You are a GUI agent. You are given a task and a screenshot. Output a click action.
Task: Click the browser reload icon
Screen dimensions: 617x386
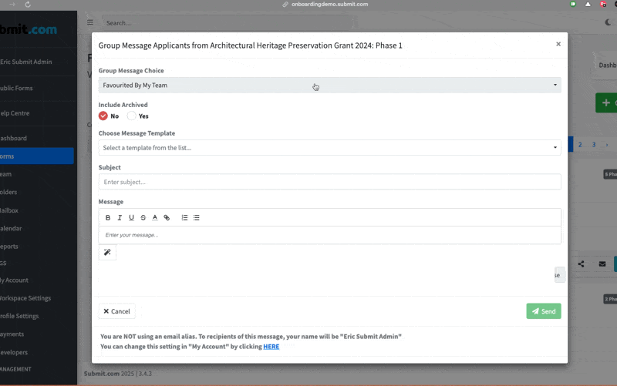coord(28,5)
